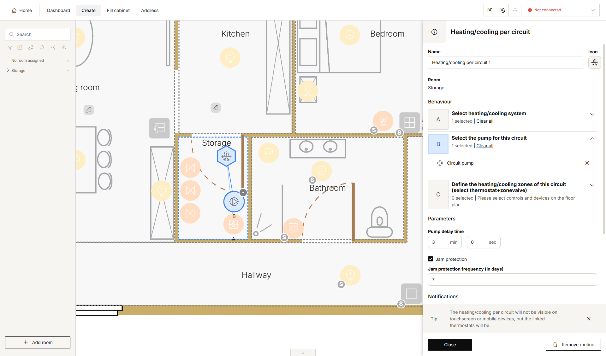Click the Jam protection frequency field
The image size is (606, 356).
tap(512, 280)
